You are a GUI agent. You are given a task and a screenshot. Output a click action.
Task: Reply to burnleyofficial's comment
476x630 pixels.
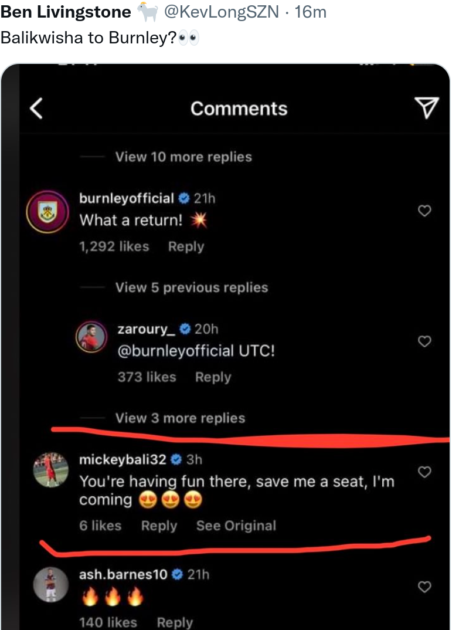[x=186, y=246]
